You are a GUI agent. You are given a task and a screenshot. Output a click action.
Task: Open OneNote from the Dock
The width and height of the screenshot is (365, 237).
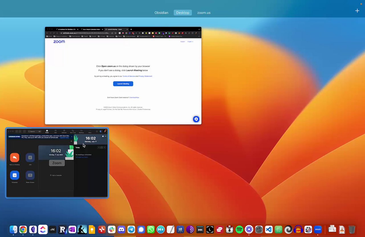[72, 229]
